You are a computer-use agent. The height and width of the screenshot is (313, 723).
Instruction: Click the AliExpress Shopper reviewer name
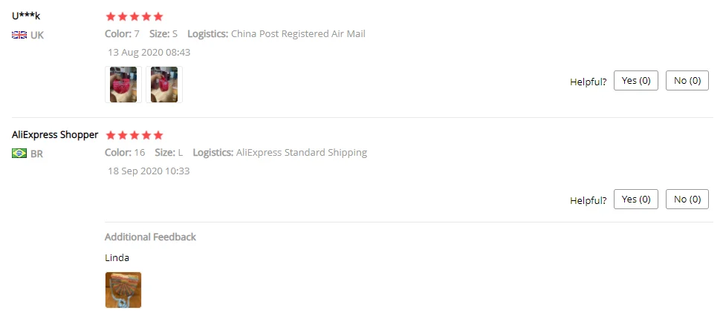tap(55, 134)
